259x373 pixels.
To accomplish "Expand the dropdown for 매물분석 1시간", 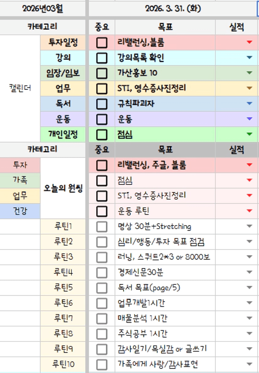I will [249, 318].
